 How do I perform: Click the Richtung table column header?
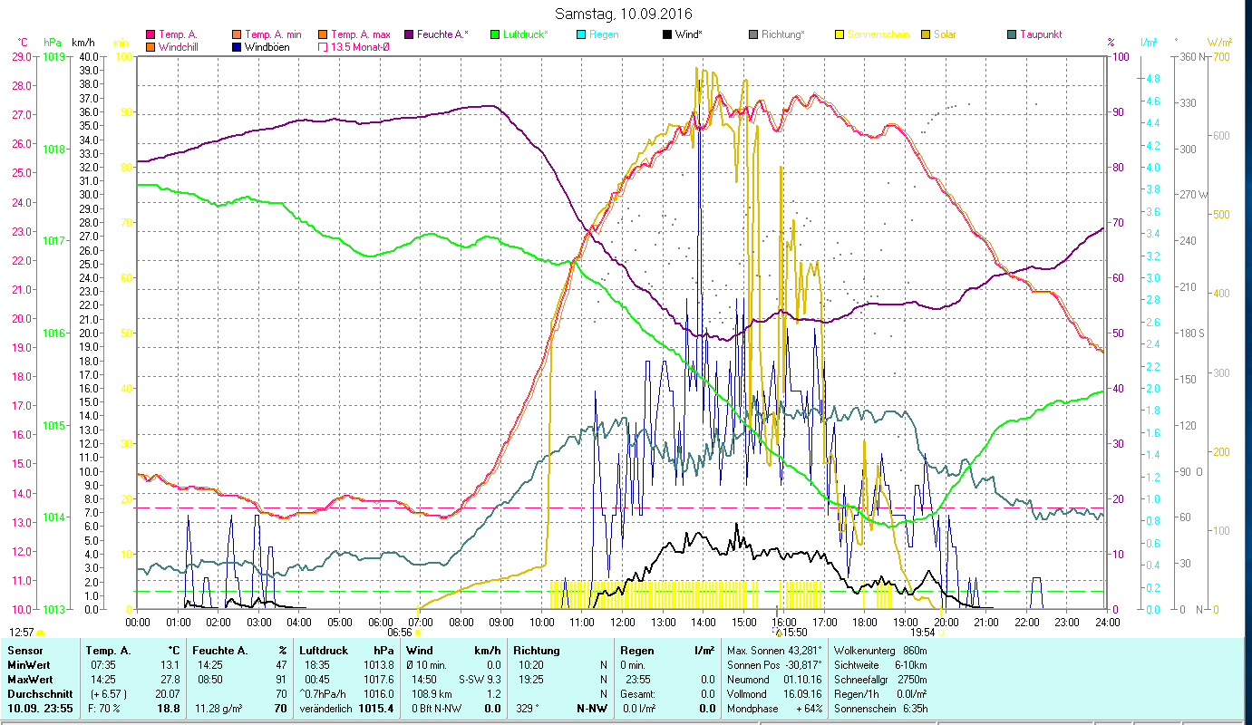click(537, 651)
